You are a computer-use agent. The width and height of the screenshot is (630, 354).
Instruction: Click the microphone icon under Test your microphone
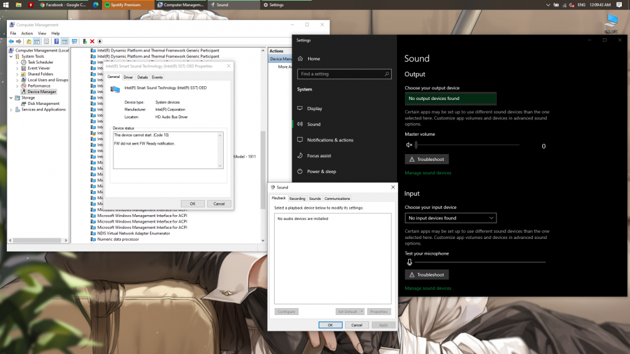click(x=409, y=262)
